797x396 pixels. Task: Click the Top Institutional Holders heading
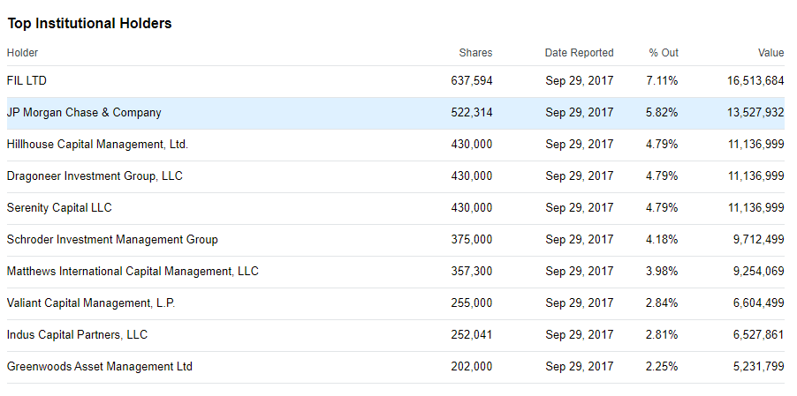coord(89,24)
